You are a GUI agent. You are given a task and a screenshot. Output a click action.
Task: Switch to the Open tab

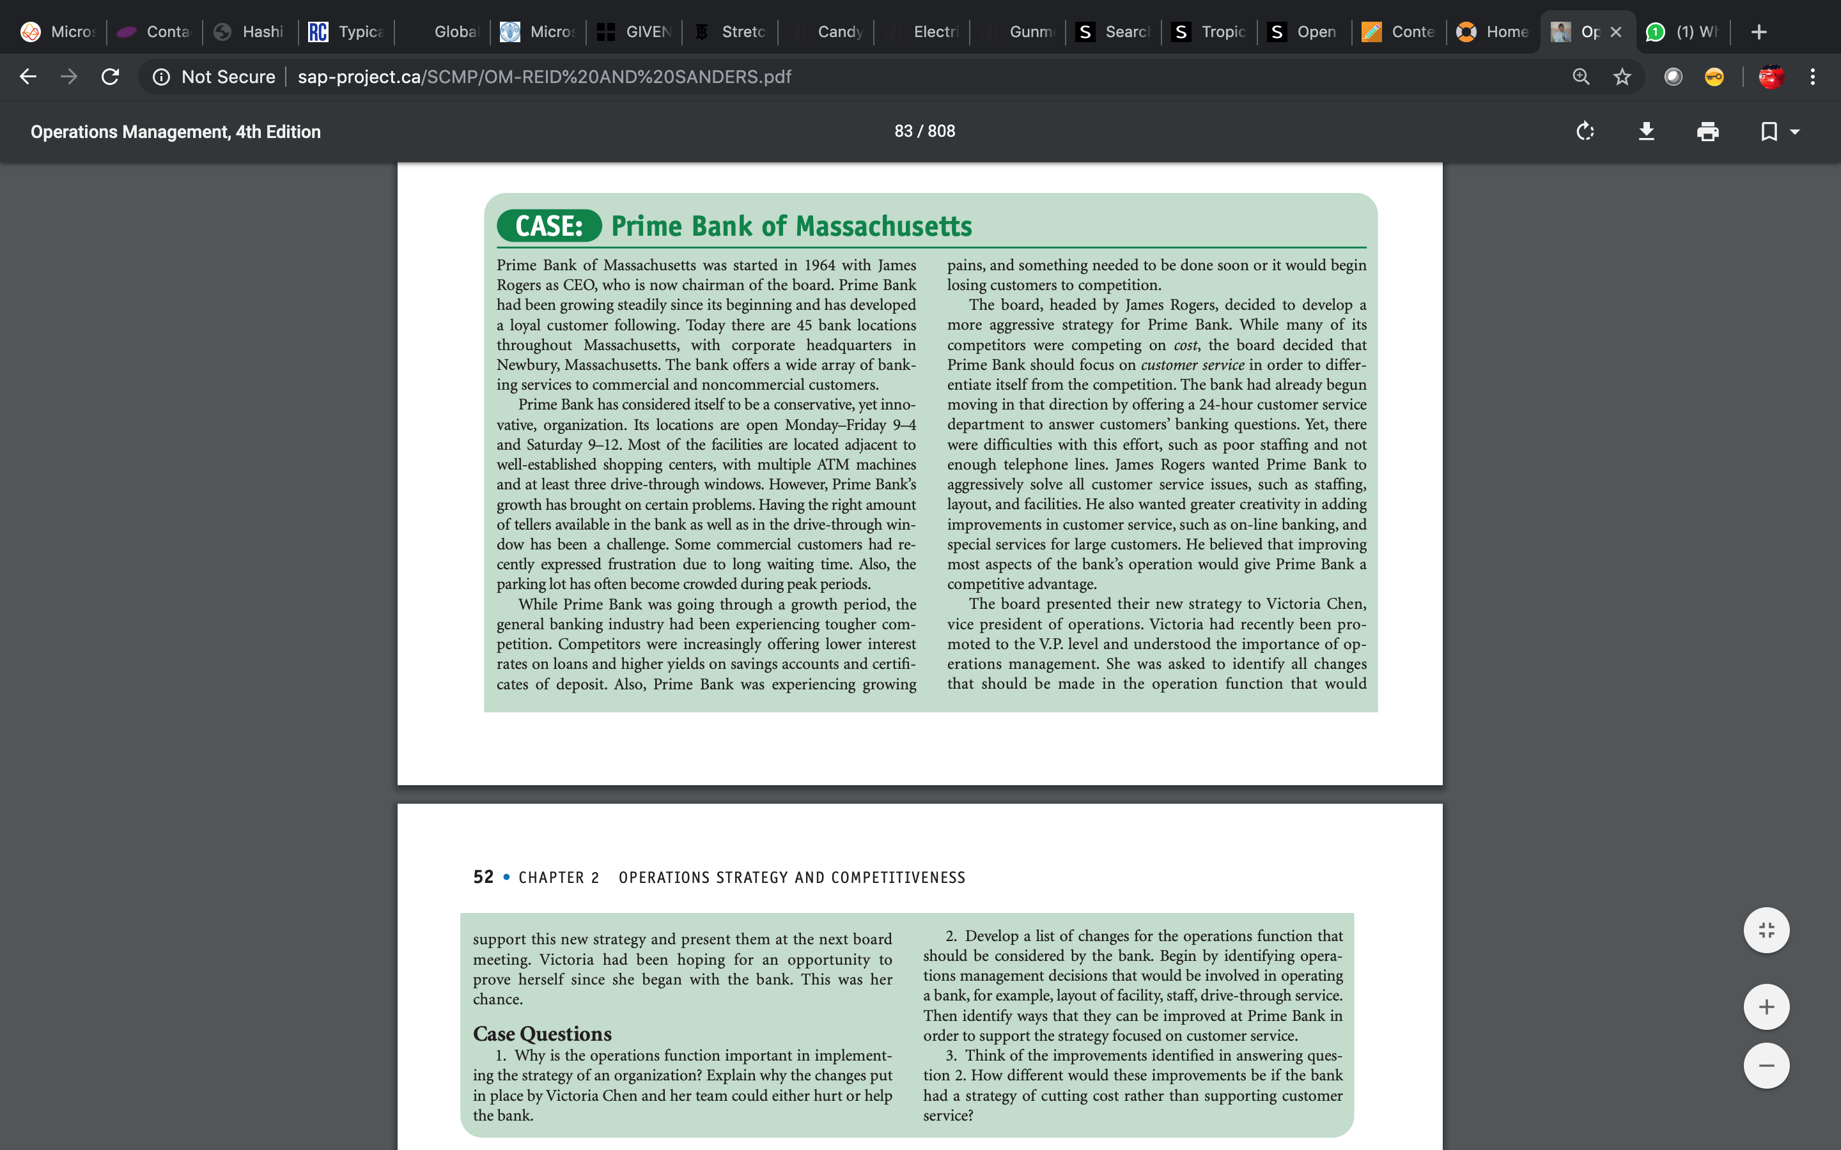(x=1305, y=32)
